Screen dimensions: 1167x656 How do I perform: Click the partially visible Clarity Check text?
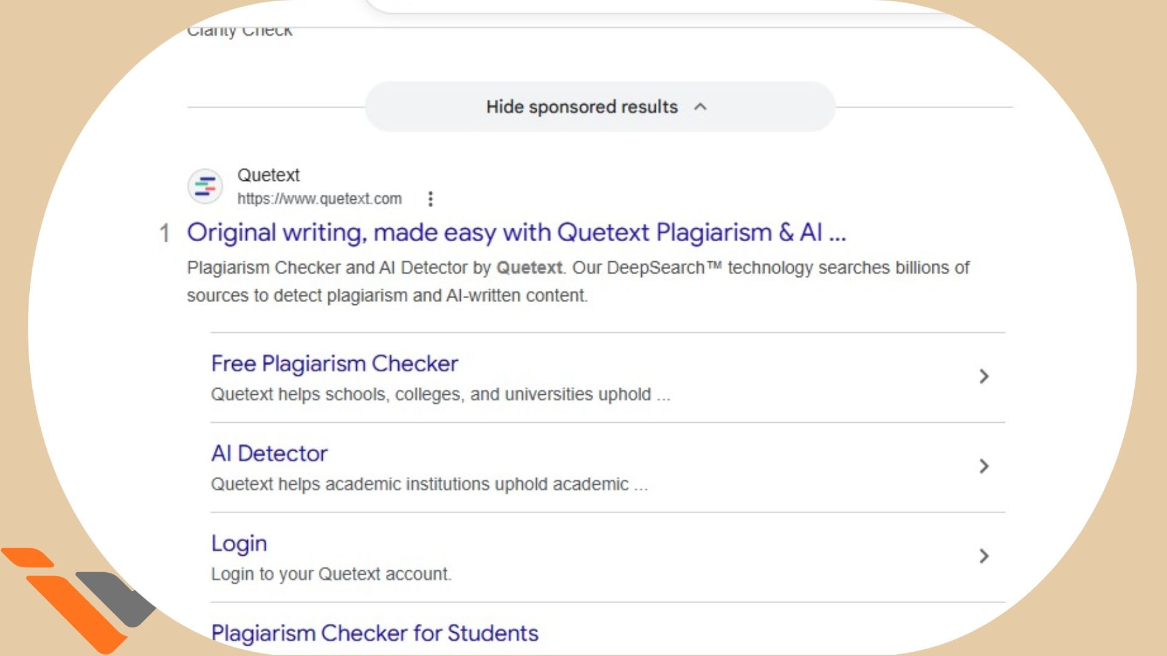[x=239, y=30]
